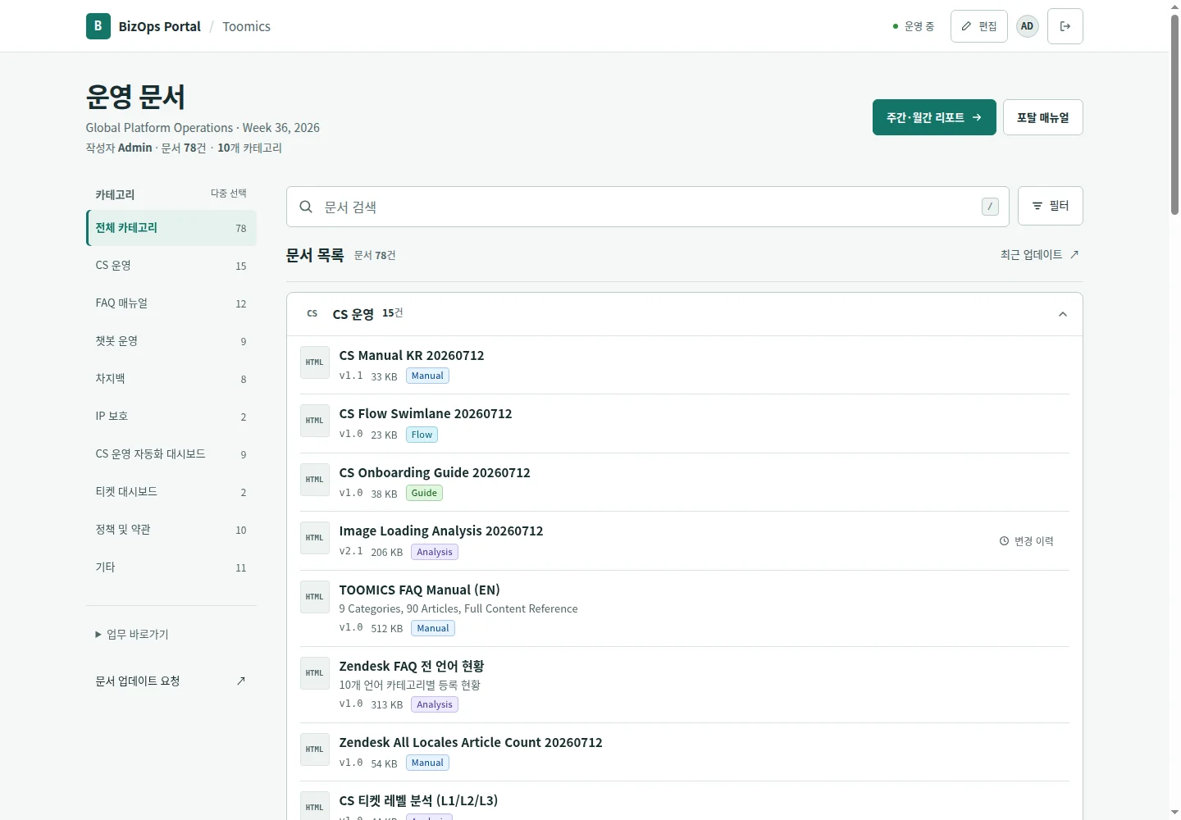This screenshot has width=1181, height=820.
Task: Click the HTML file icon for CS Manual KR
Action: pyautogui.click(x=314, y=362)
